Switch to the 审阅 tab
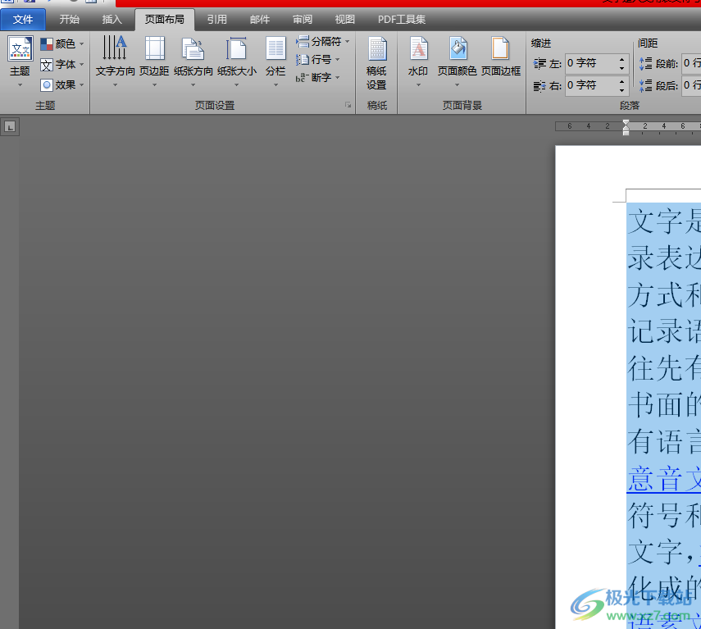This screenshot has height=629, width=701. click(303, 19)
